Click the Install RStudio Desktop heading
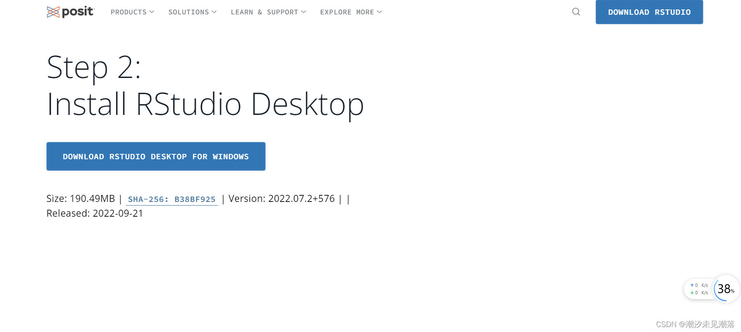Image resolution: width=741 pixels, height=332 pixels. (x=205, y=105)
